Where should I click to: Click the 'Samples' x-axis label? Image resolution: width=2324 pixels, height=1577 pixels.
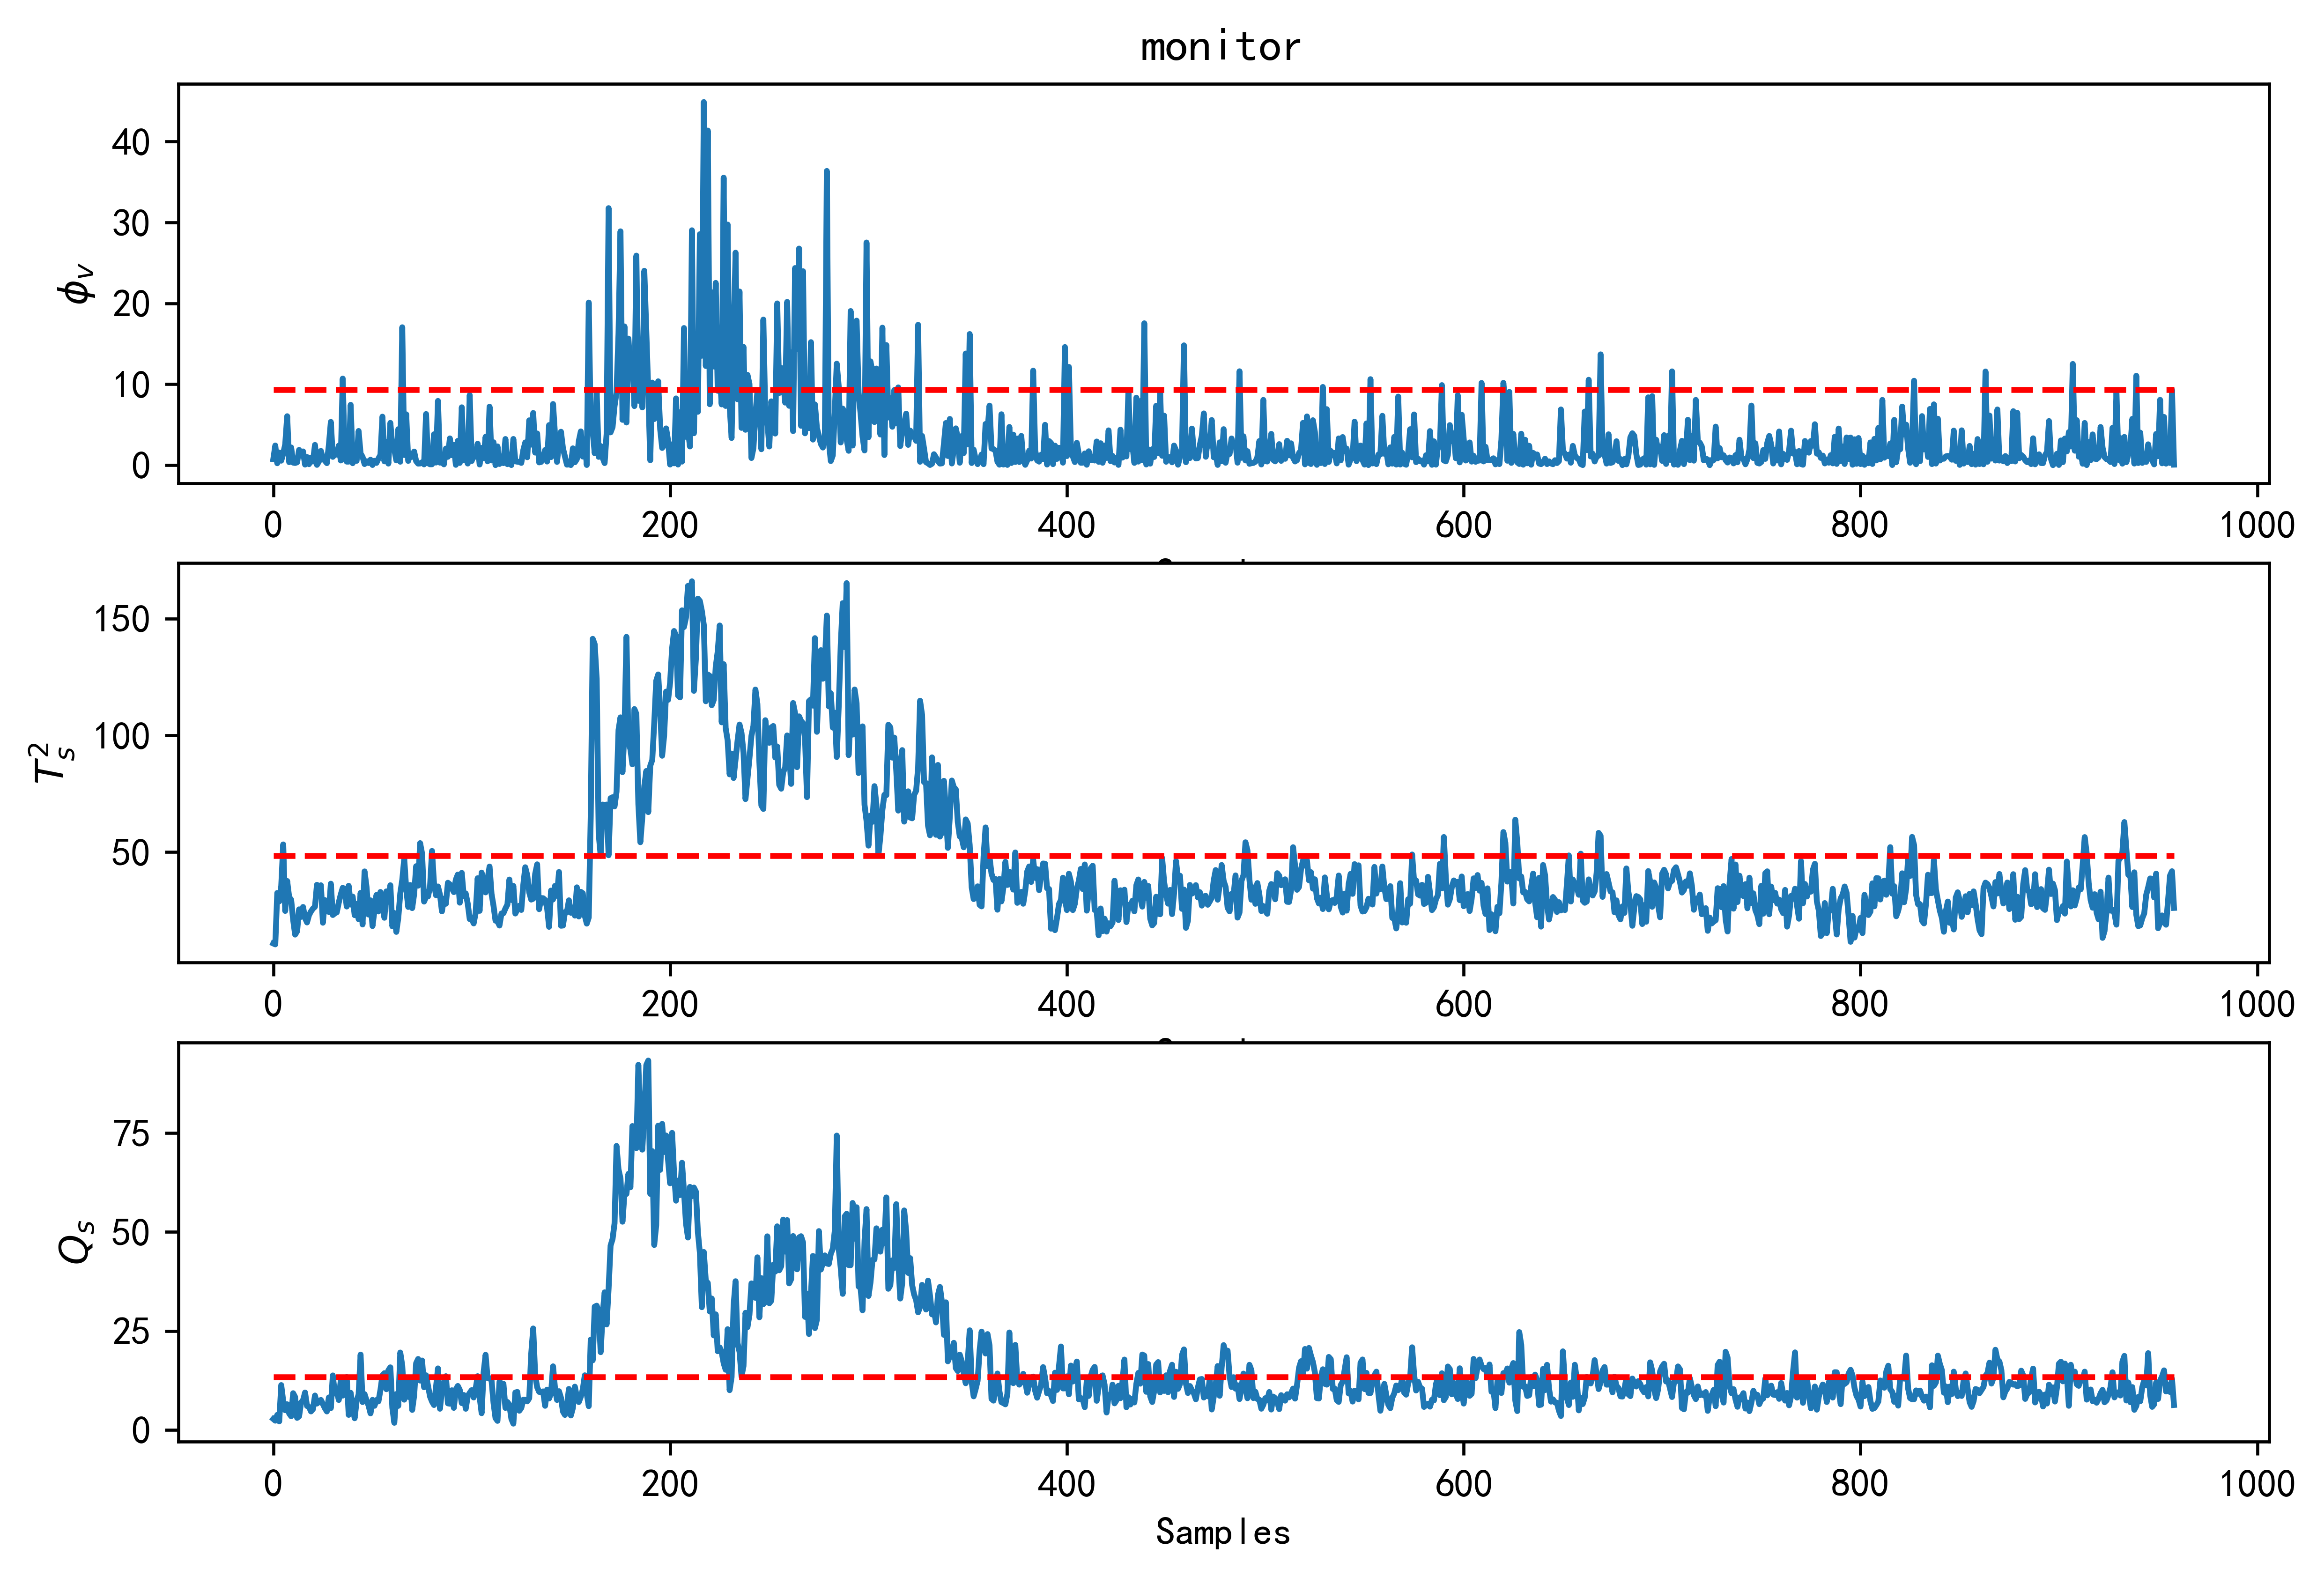(x=1222, y=1531)
